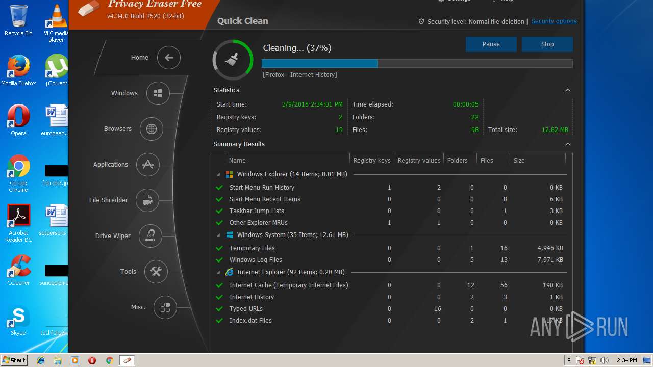Select the Google Chrome desktop icon

18,173
